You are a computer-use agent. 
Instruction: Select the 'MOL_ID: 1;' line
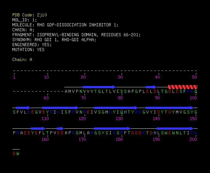point(24,20)
